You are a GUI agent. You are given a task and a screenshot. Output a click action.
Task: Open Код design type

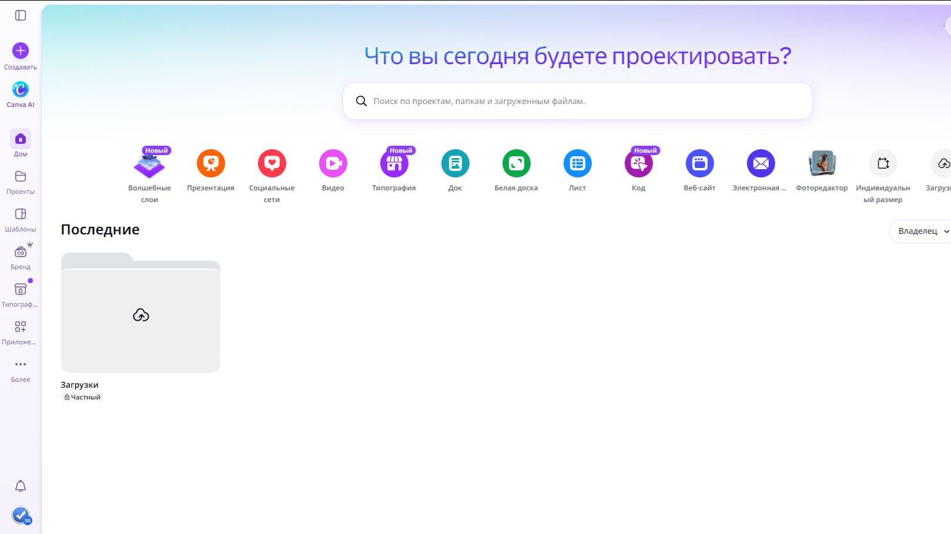click(638, 163)
